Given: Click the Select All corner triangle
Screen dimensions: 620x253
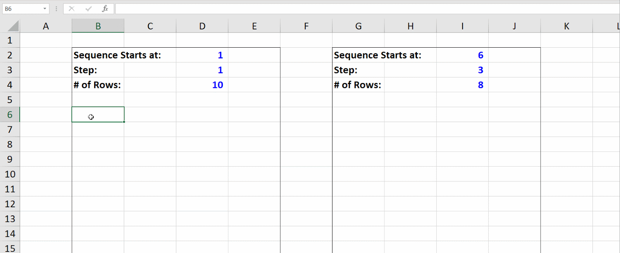Looking at the screenshot, I should coord(13,26).
